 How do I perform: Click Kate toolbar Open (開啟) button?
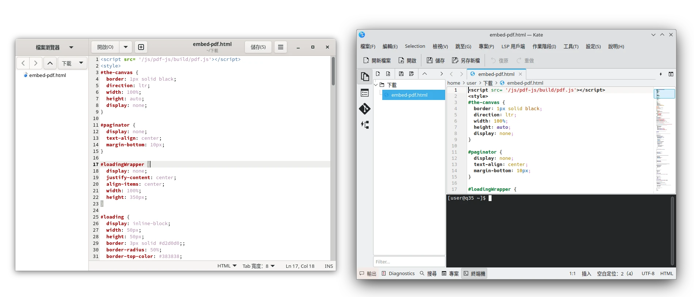(407, 61)
